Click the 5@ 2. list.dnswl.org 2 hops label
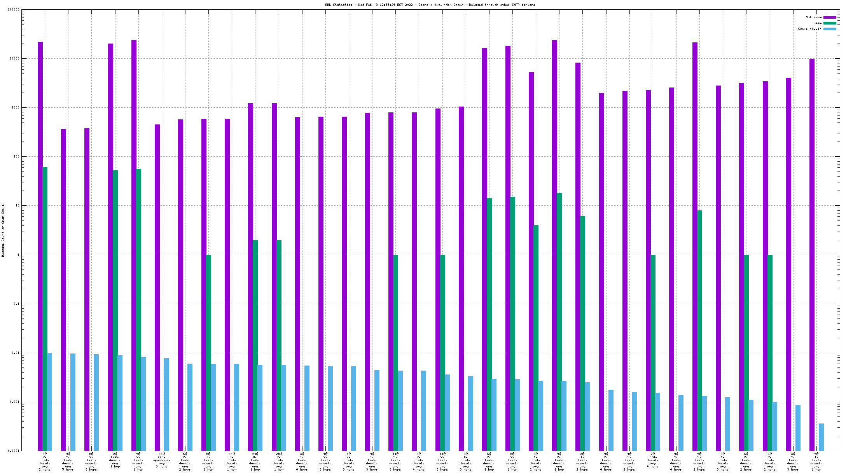This screenshot has width=846, height=476. pos(185,461)
